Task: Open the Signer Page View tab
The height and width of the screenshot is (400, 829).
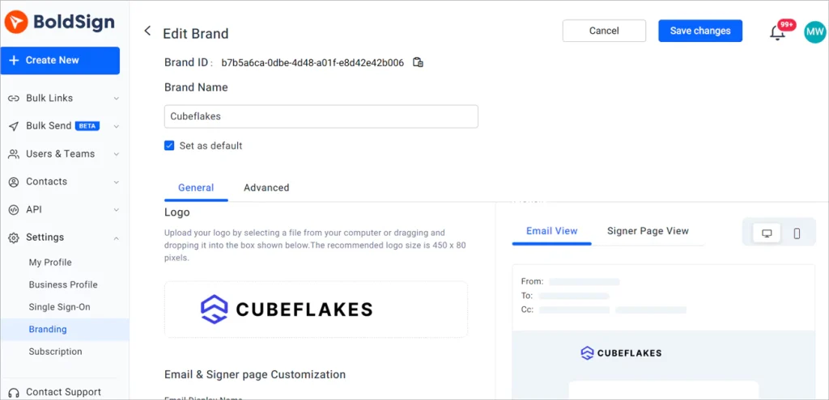Action: (x=648, y=231)
